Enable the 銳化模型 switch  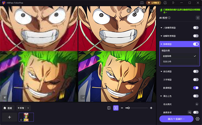pos(196,72)
